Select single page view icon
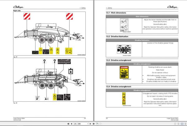Image resolution: width=187 pixels, height=126 pixels. [175, 124]
